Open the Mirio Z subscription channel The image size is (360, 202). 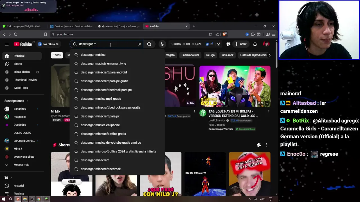pyautogui.click(x=22, y=149)
